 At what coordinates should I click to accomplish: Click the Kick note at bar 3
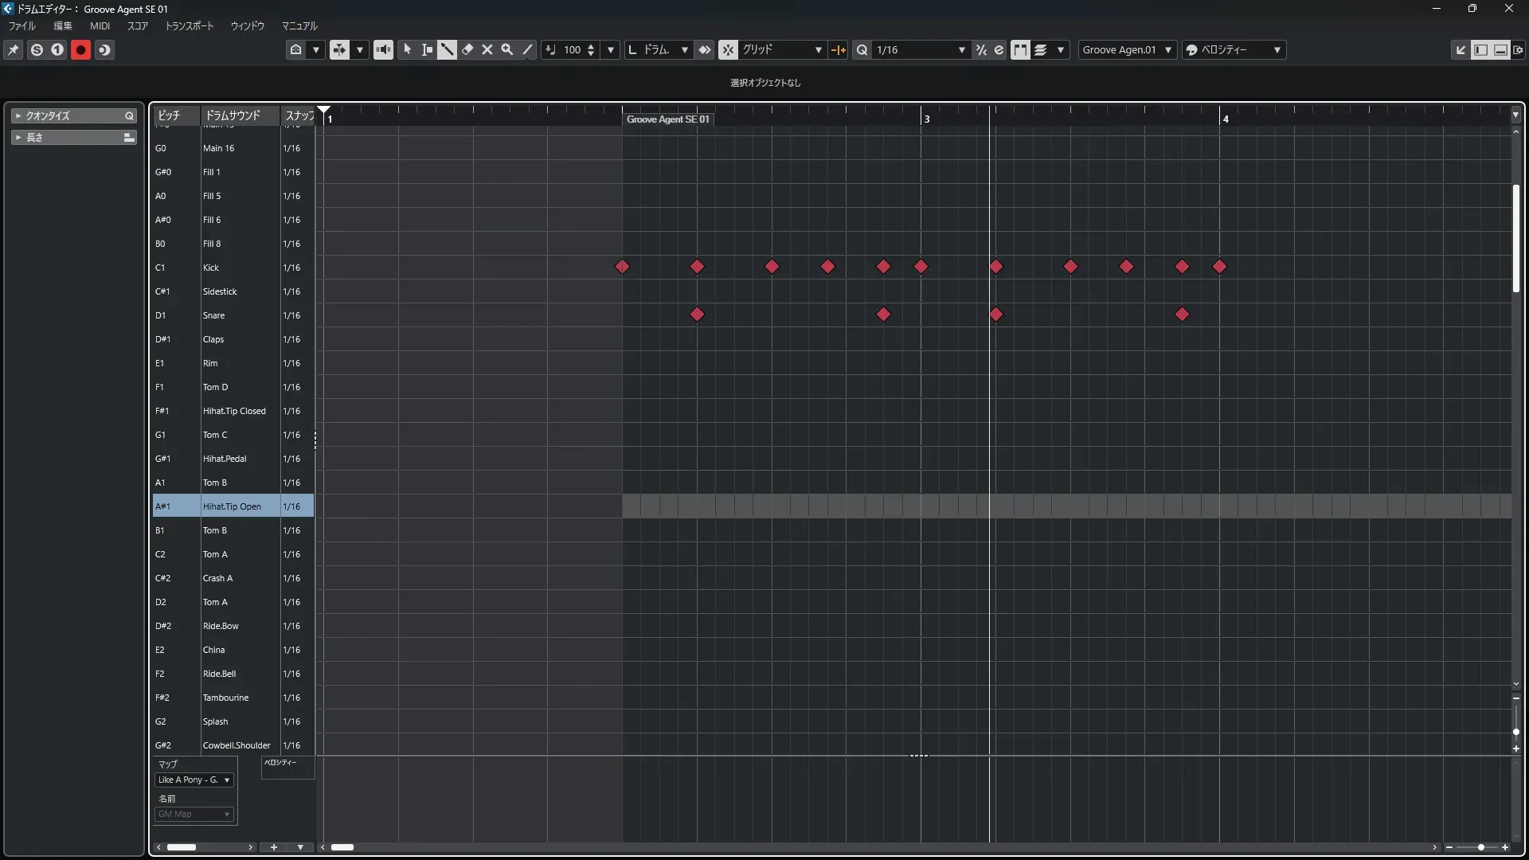(x=921, y=267)
